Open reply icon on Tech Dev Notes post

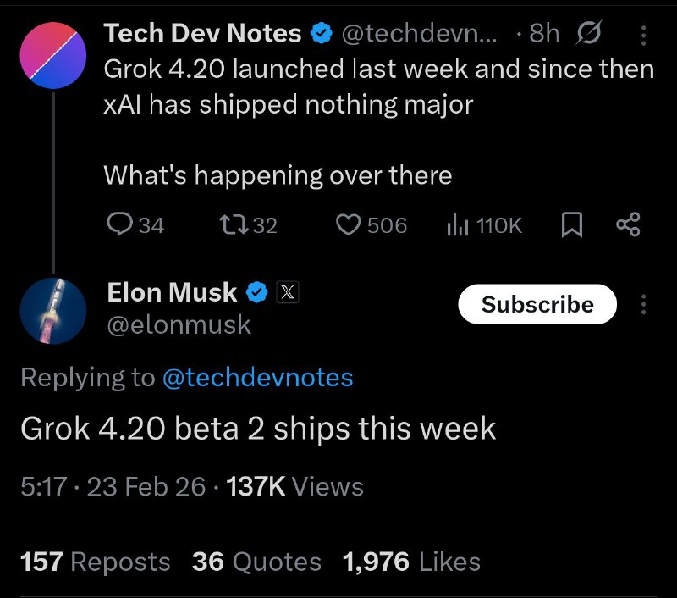pyautogui.click(x=121, y=224)
